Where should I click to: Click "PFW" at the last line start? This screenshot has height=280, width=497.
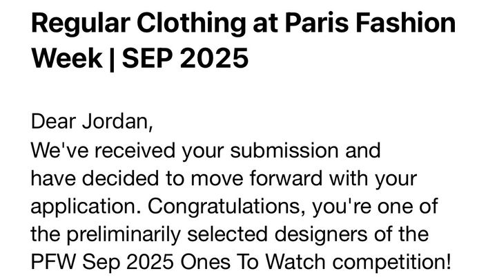[53, 262]
